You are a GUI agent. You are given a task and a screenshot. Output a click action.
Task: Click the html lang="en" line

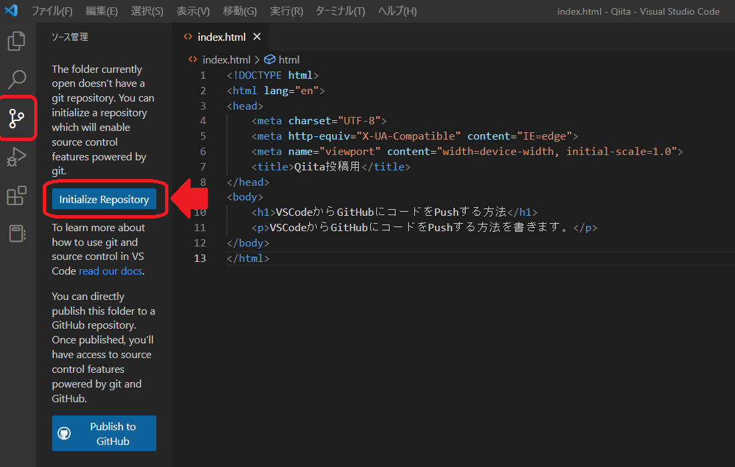click(x=275, y=90)
